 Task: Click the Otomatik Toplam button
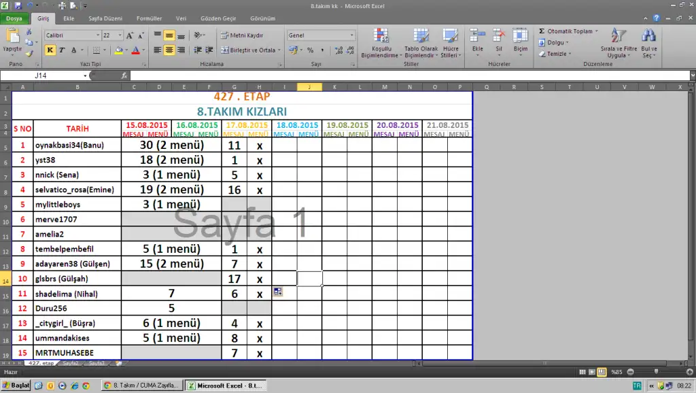coord(566,31)
